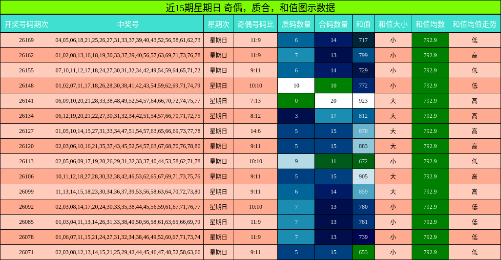Select draw period 26155

click(x=26, y=70)
